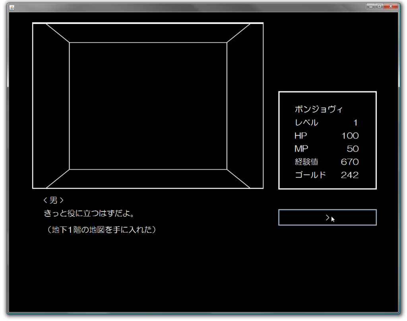Select the character name ボンジョヴィ
This screenshot has width=407, height=321.
319,109
